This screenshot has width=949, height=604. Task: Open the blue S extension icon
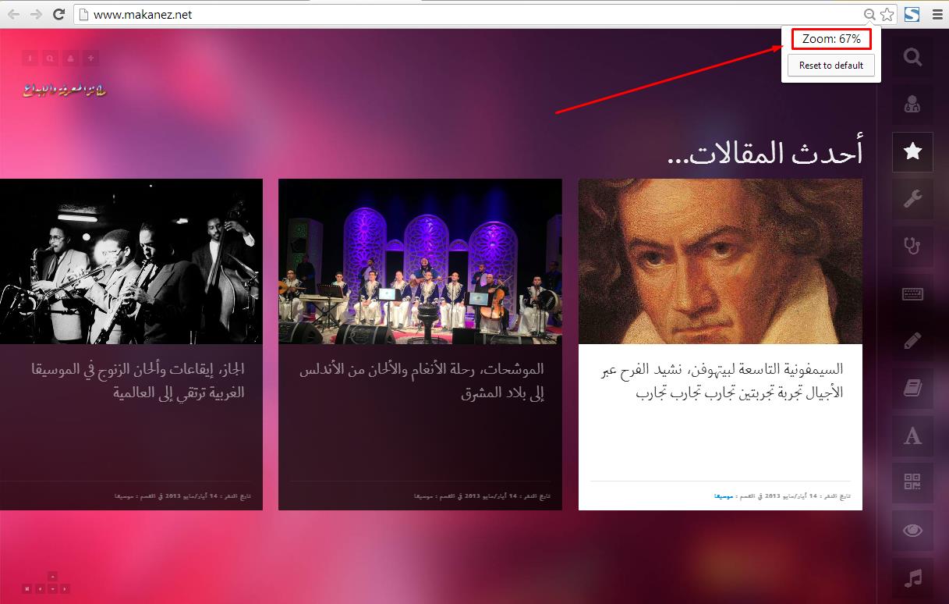coord(912,14)
